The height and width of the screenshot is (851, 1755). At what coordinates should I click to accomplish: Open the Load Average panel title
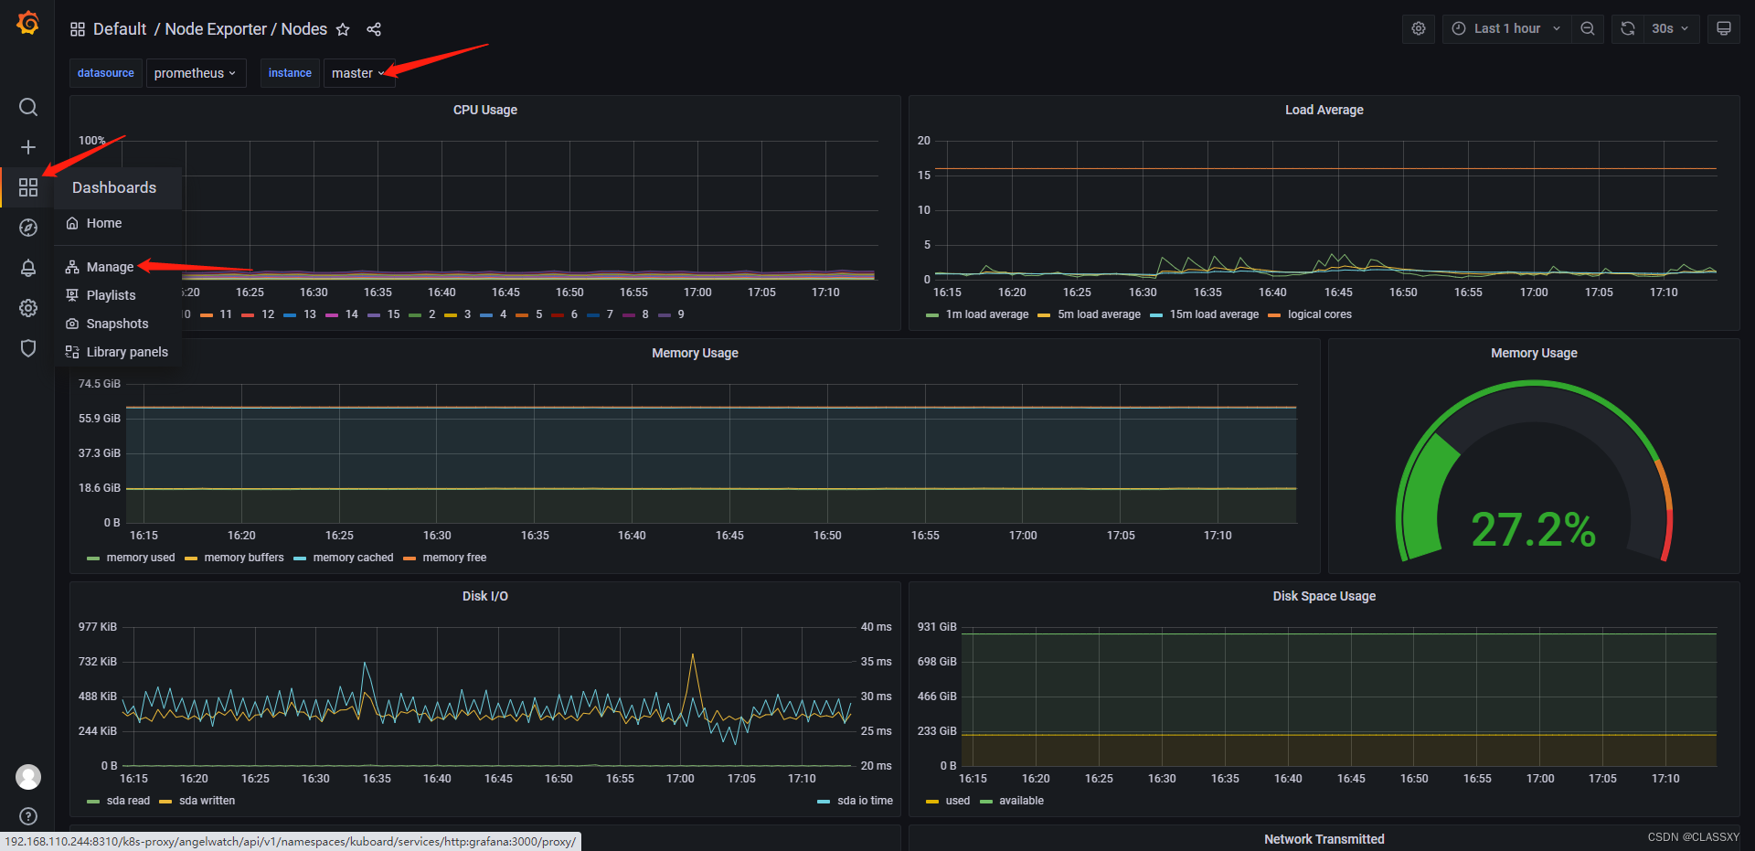[x=1324, y=110]
